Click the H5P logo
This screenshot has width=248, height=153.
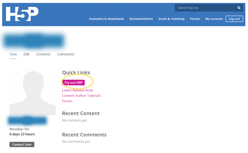point(22,14)
